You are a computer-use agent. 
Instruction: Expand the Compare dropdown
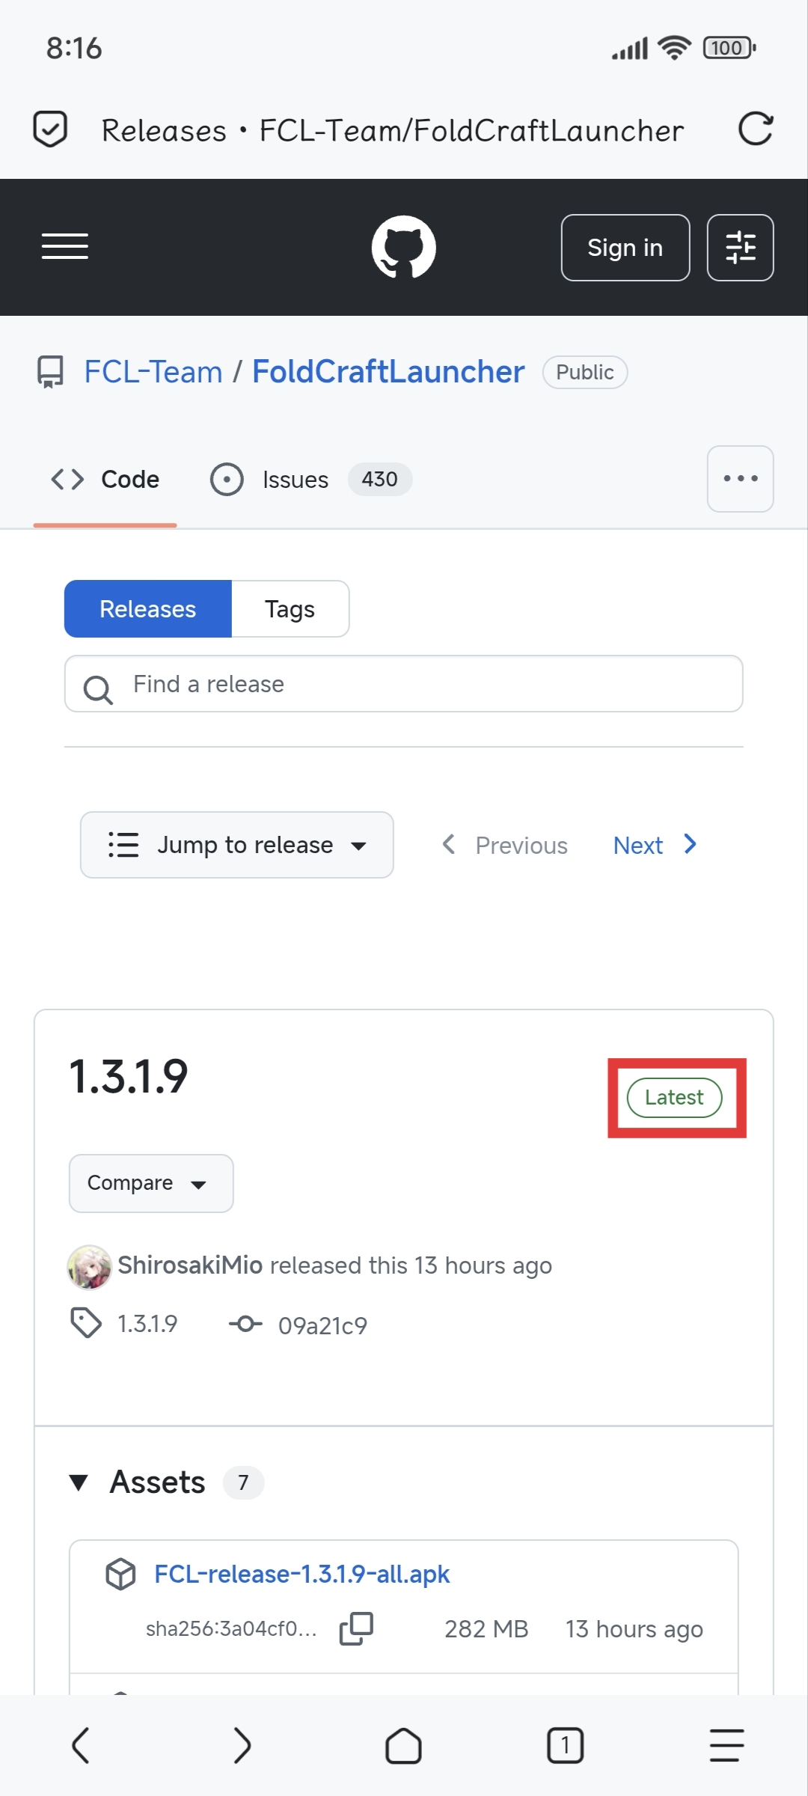(x=151, y=1183)
